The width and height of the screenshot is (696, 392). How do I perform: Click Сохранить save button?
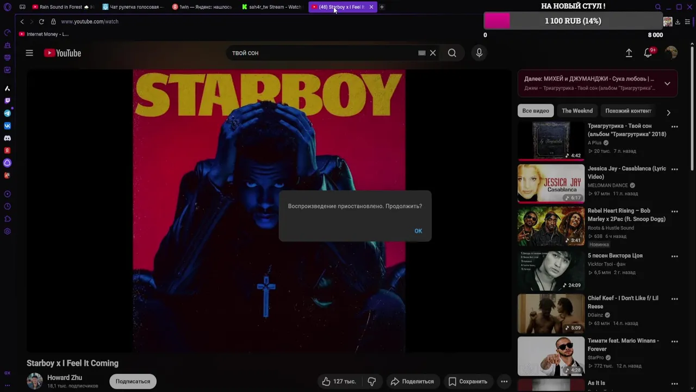coord(468,382)
